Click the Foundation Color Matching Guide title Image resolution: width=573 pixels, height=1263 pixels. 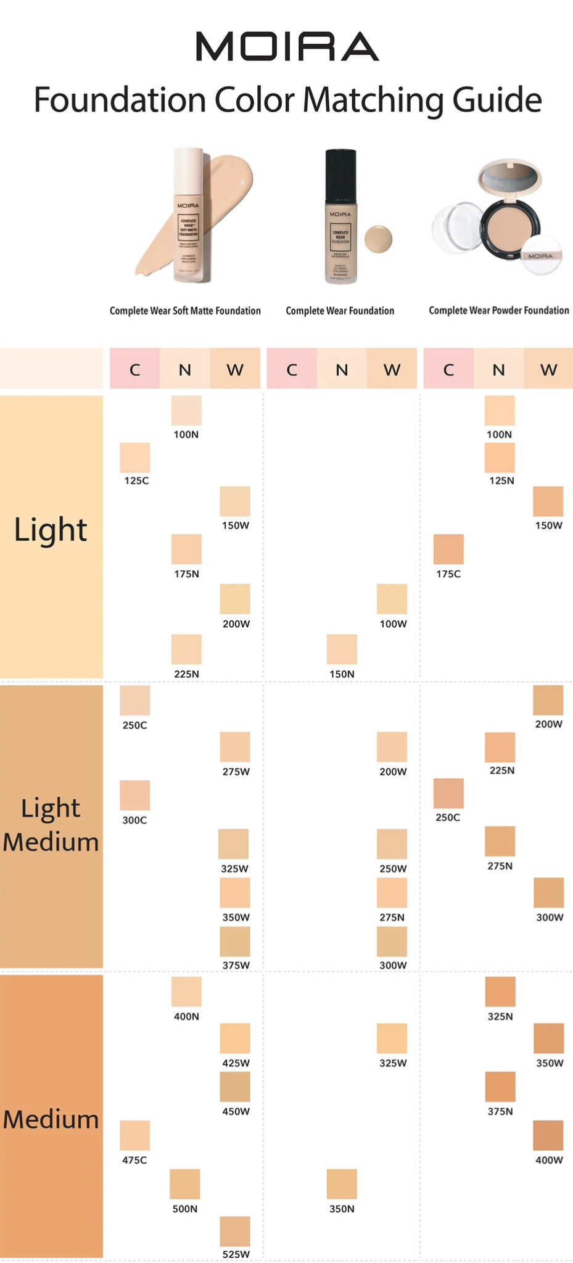pos(287,100)
